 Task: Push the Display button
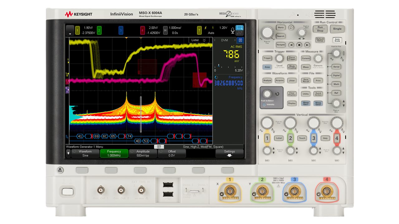click(x=292, y=103)
